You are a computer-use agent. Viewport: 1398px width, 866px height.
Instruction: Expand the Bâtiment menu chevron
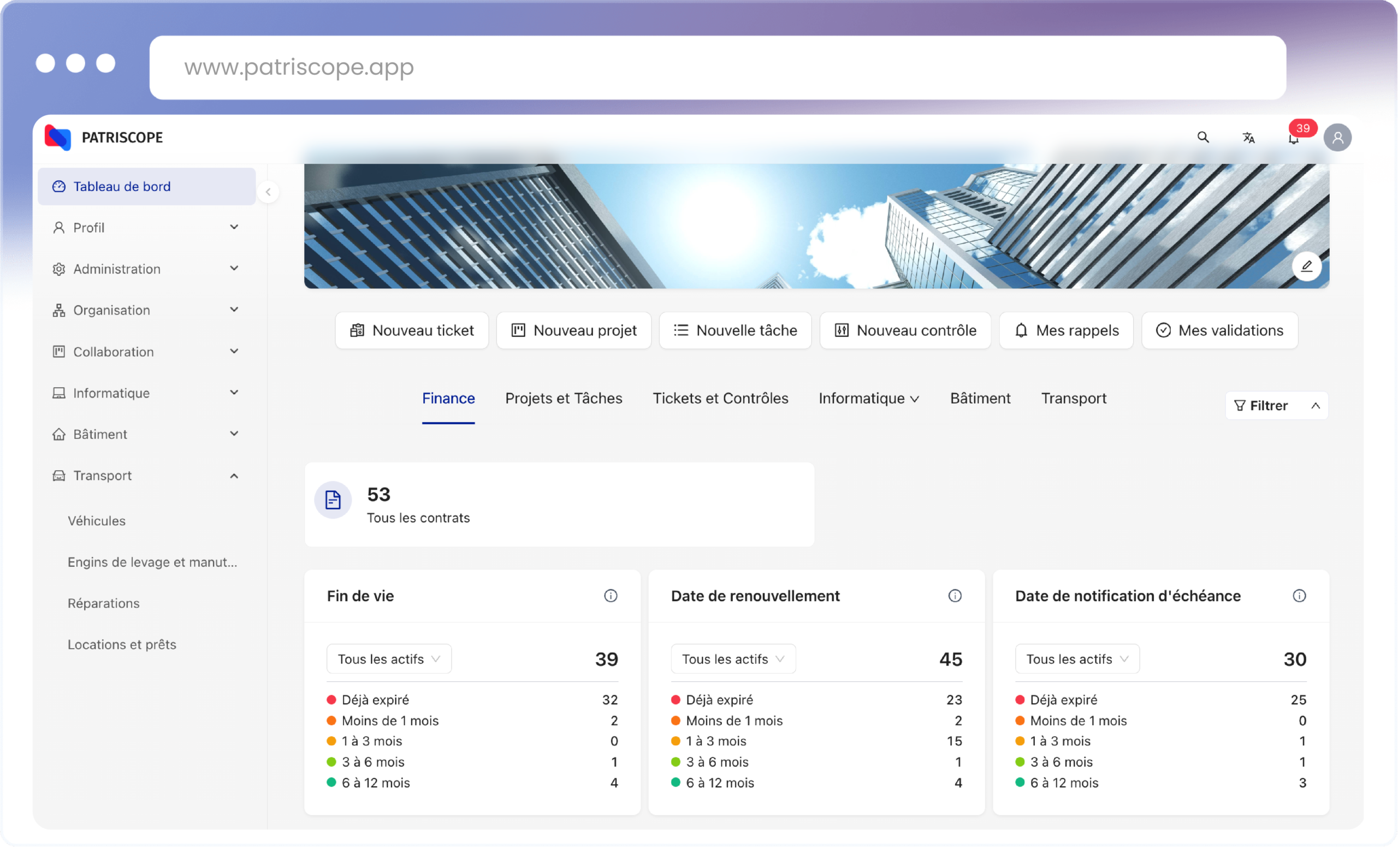(x=234, y=434)
